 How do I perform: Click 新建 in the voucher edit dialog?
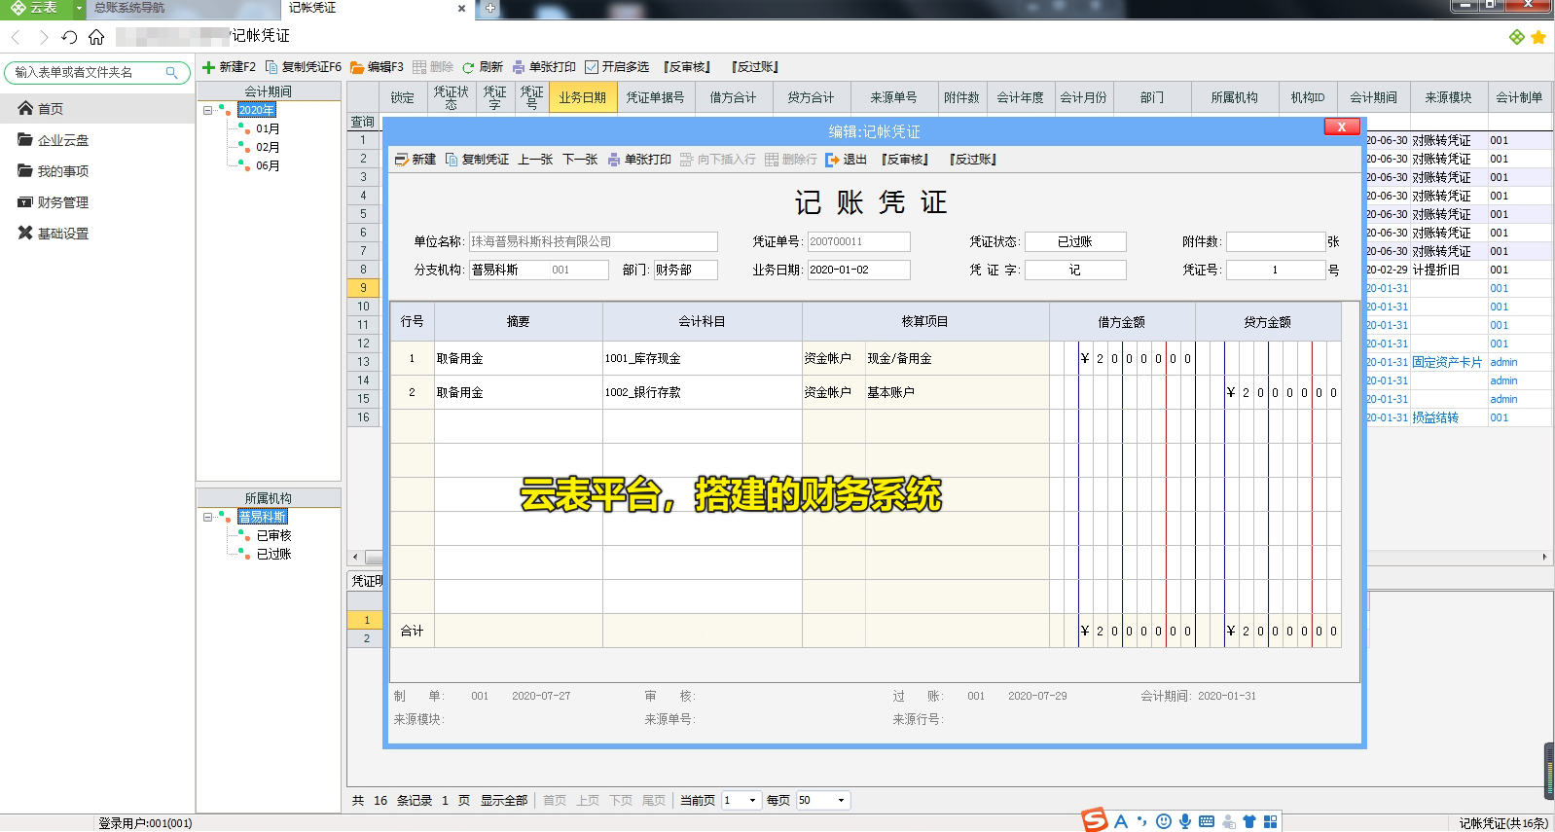click(x=416, y=160)
